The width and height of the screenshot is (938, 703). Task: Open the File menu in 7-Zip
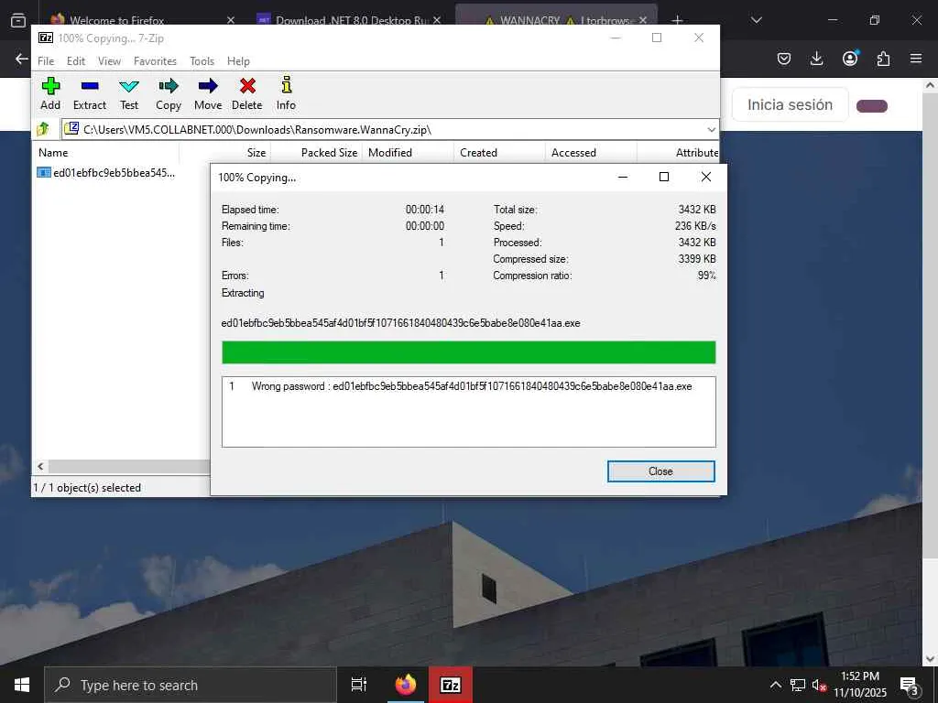pyautogui.click(x=46, y=61)
